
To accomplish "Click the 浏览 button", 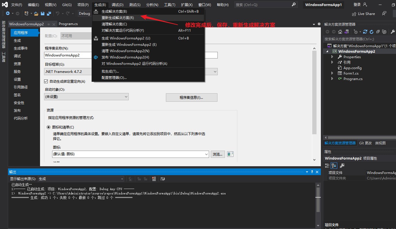I will (218, 154).
